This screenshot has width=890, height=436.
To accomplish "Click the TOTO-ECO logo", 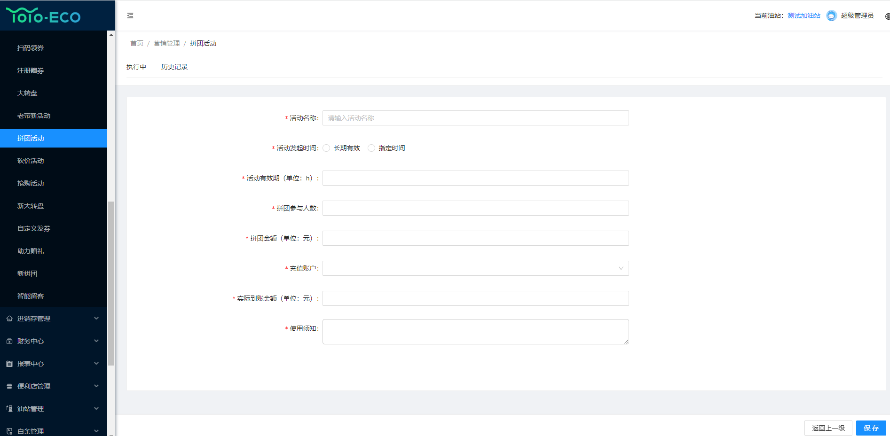I will click(x=43, y=16).
